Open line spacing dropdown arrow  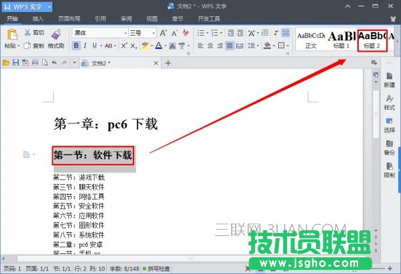(x=257, y=46)
